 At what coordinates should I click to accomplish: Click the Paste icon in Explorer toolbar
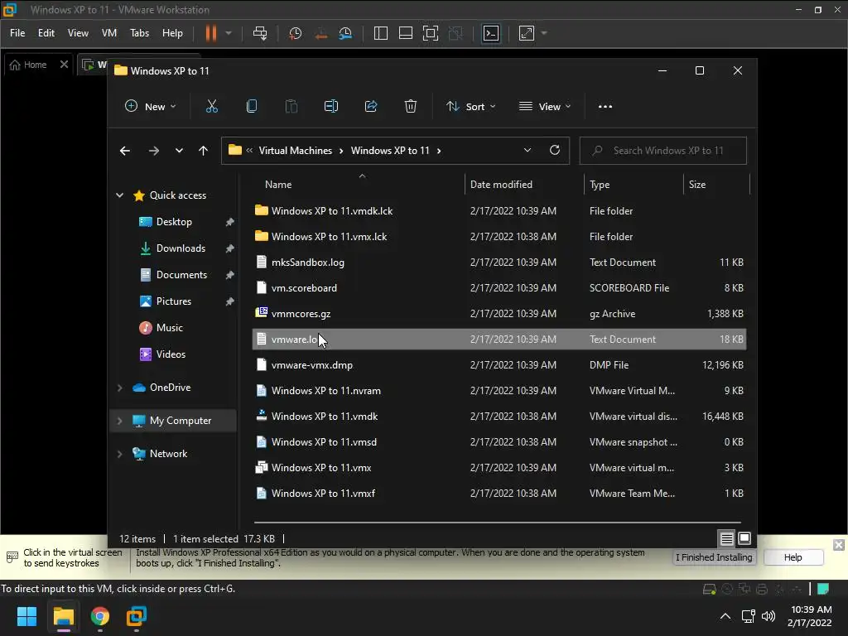coord(291,107)
